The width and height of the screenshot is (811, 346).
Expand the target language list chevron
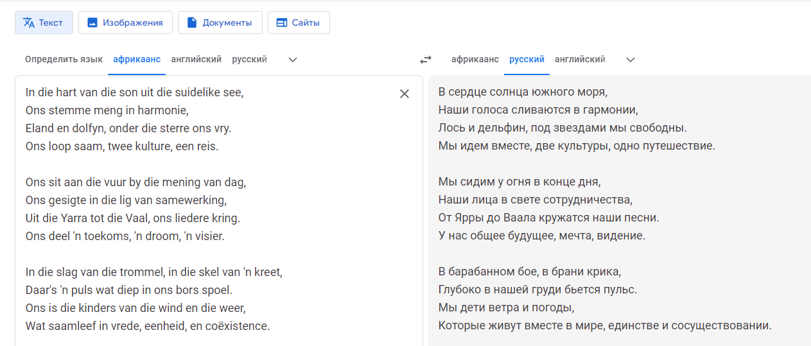(x=631, y=60)
